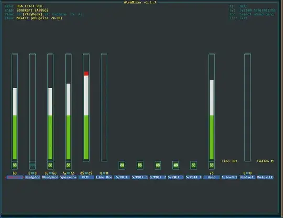
Task: Toggle mute box above S/PDIF 2
Action: pos(158,165)
